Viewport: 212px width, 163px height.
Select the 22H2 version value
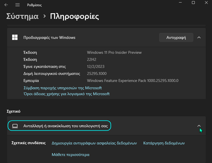(92, 59)
